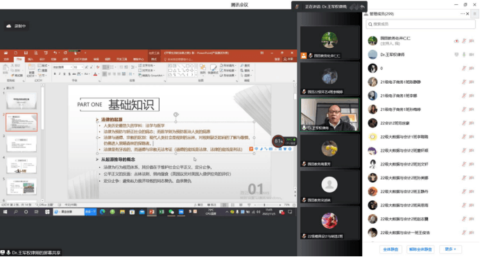Click Convert to SmartArt dropdown
The image size is (480, 257).
point(151,76)
